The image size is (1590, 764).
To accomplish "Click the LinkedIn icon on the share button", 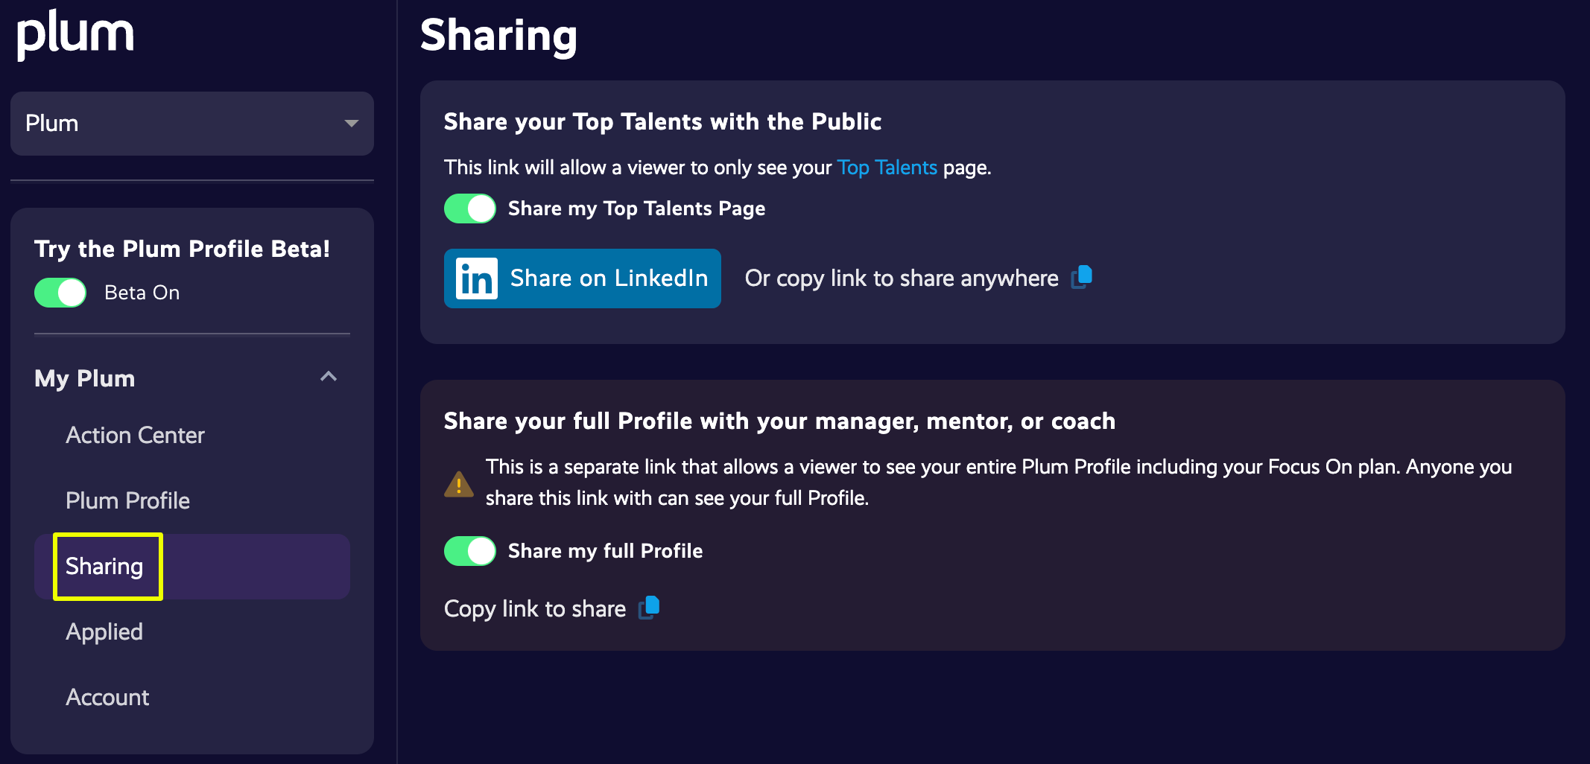I will pos(477,278).
